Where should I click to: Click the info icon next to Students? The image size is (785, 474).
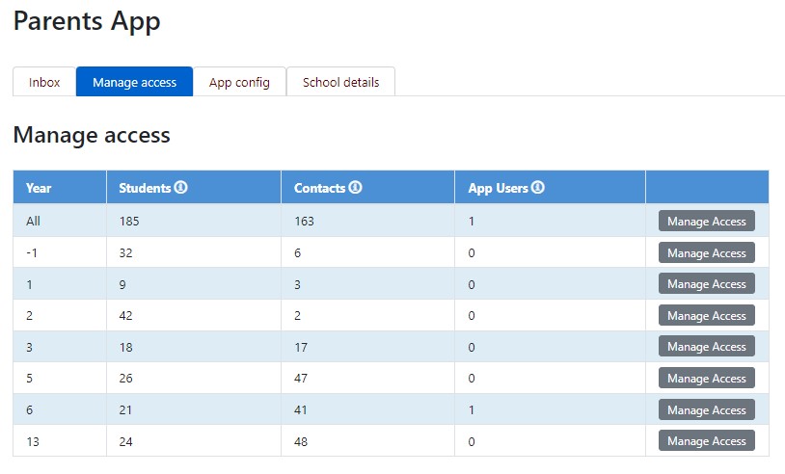(x=180, y=188)
